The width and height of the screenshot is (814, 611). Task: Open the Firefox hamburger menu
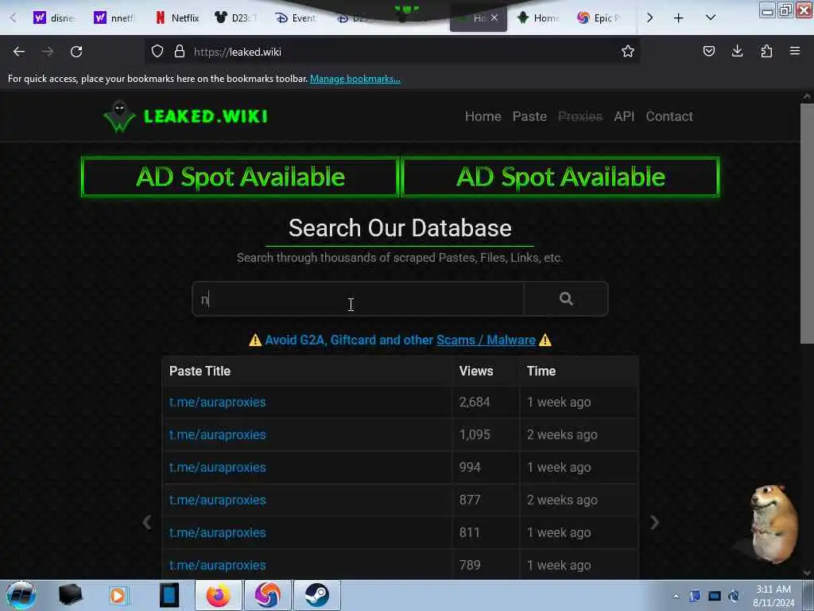tap(795, 51)
